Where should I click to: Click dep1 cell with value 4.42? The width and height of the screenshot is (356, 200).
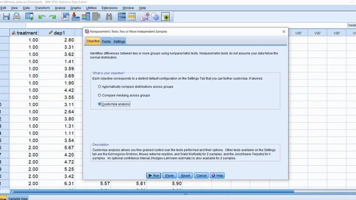pyautogui.click(x=57, y=90)
